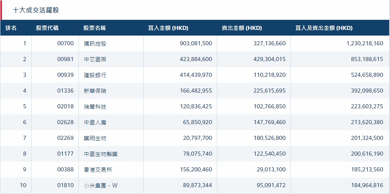This screenshot has width=390, height=194.
Task: Open the 騰訊控股 stock name
Action: pos(95,44)
